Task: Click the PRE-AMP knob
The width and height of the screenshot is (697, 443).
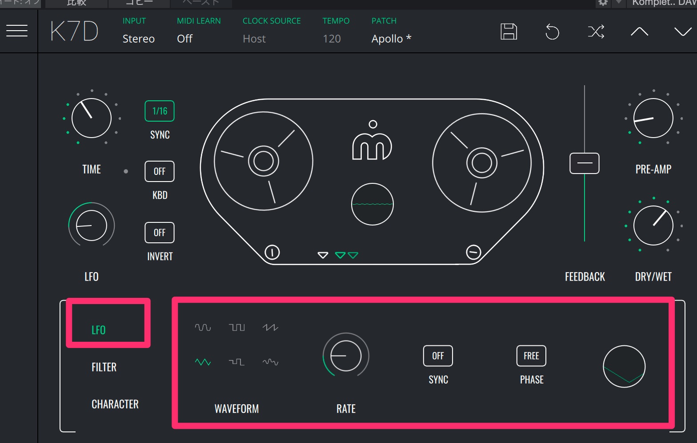Action: 653,118
